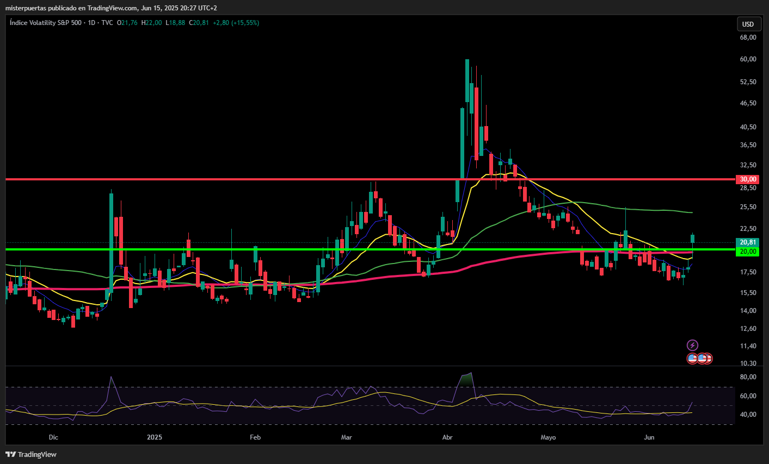Click the Dic label on the time axis
The image size is (769, 464).
(53, 437)
